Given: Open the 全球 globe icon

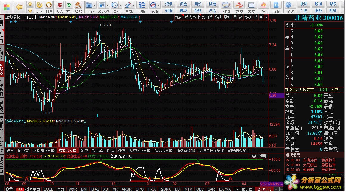Looking at the screenshot, I should coord(288,5).
